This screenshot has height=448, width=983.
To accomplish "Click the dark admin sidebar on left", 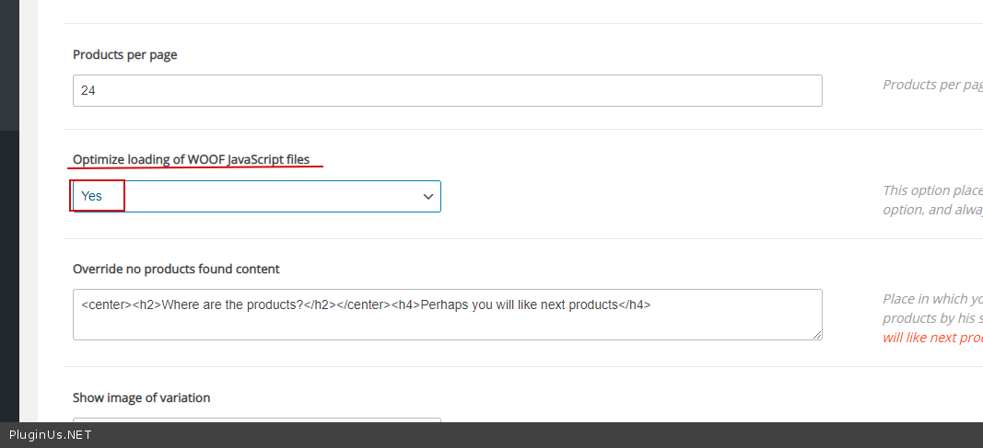I will click(9, 230).
